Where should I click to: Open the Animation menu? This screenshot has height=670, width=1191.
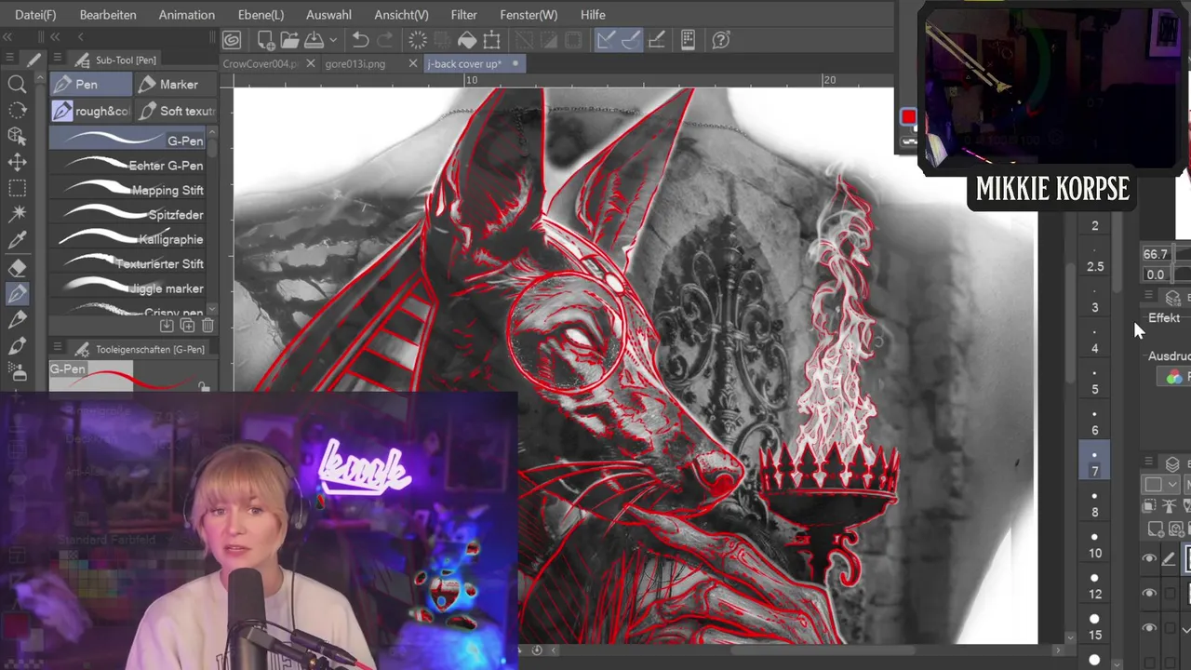(186, 15)
